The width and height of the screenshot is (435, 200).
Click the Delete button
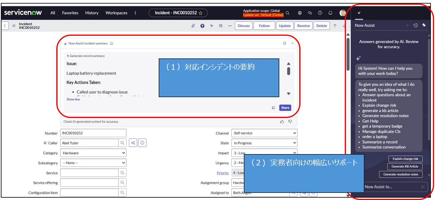[322, 26]
